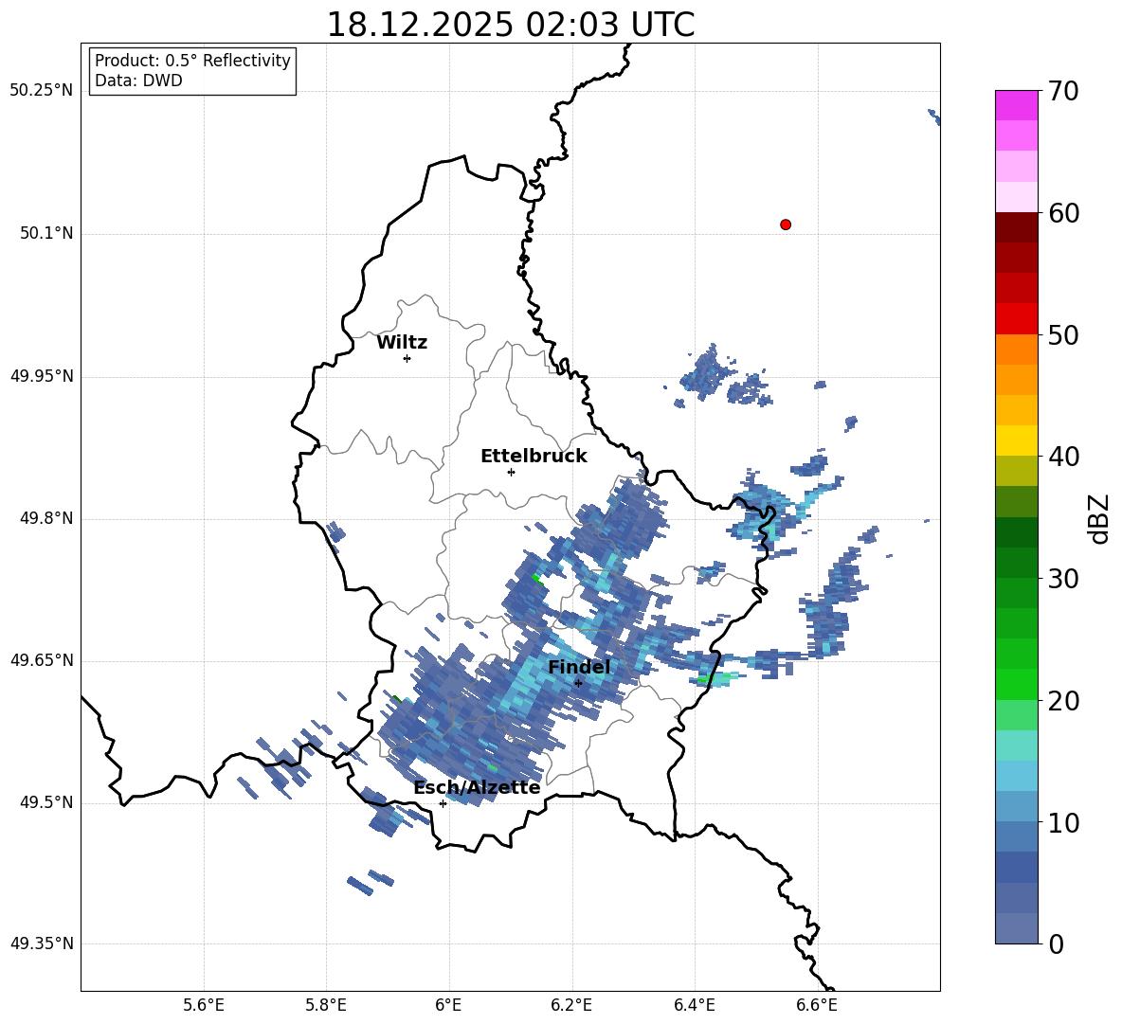Image resolution: width=1122 pixels, height=1024 pixels.
Task: Click the 49.35°N latitude label
Action: point(42,943)
